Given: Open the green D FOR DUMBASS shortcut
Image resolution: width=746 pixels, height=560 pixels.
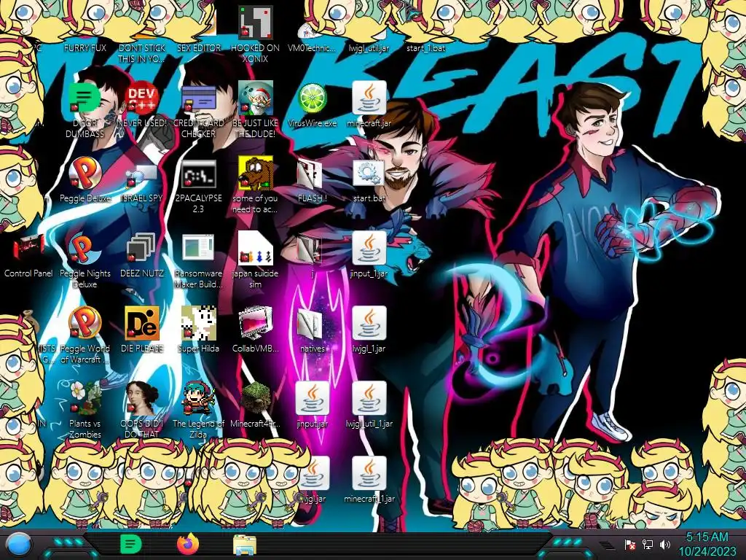Looking at the screenshot, I should click(x=85, y=98).
